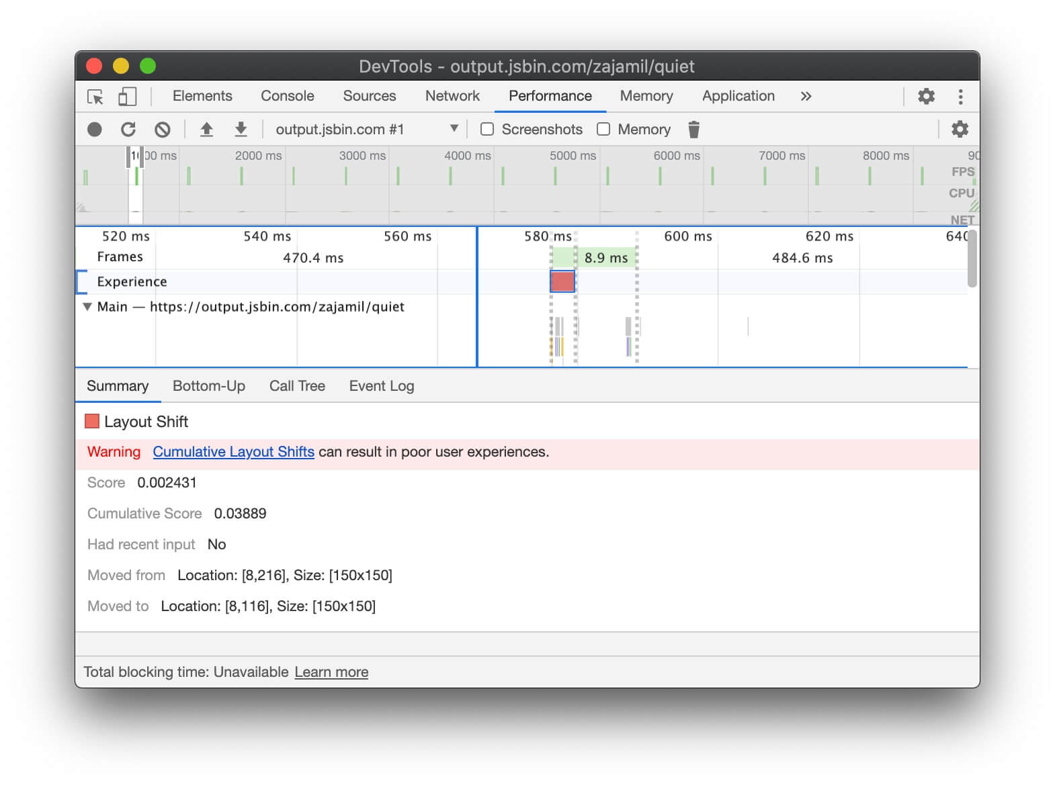Clear the recording with the clear icon
1055x787 pixels.
pyautogui.click(x=163, y=130)
